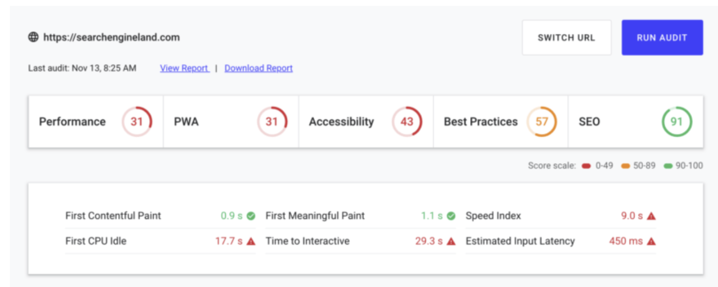Click the First Meaningful Paint metric label
Screen dimensions: 718x287
pos(315,215)
